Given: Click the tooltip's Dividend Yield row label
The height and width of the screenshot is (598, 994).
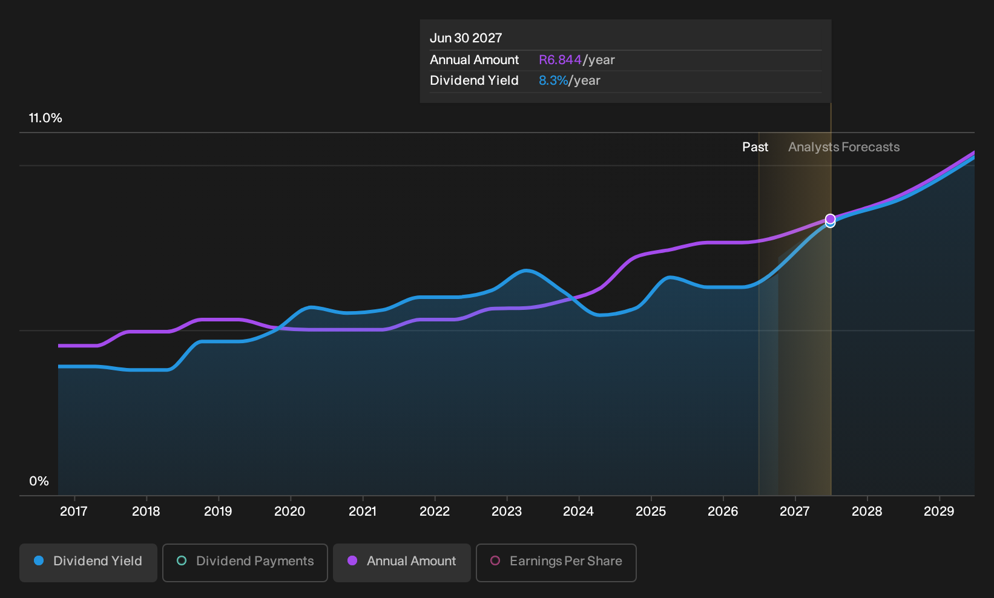Looking at the screenshot, I should point(474,80).
